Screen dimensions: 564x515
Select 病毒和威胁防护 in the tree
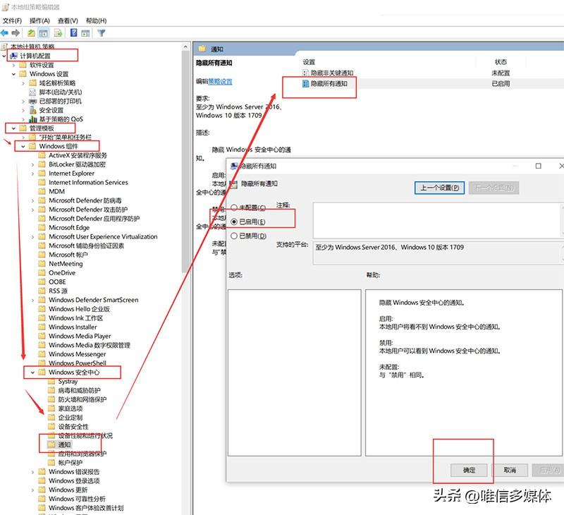pos(80,390)
